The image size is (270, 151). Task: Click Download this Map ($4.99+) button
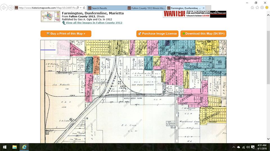coord(203,34)
